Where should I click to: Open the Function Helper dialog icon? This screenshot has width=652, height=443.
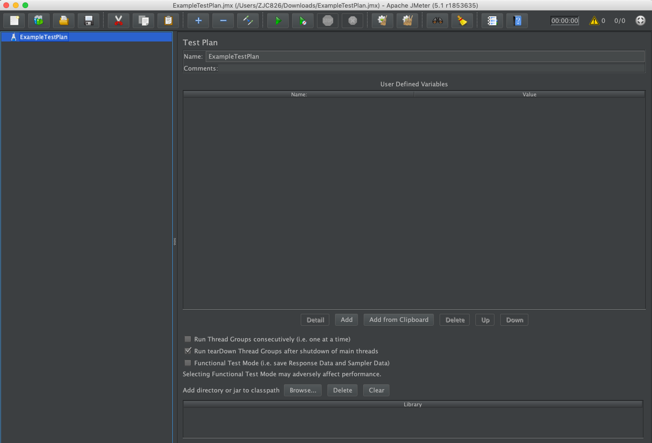493,21
